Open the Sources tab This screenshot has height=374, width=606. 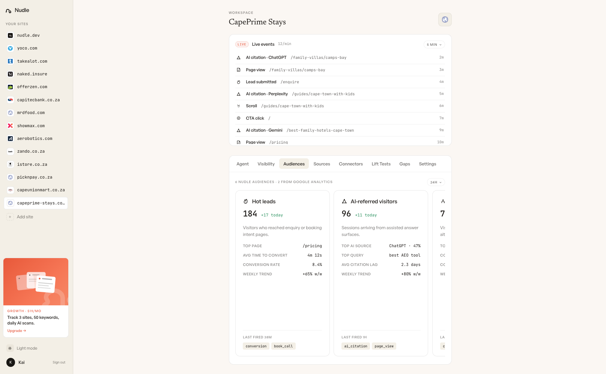pyautogui.click(x=322, y=164)
